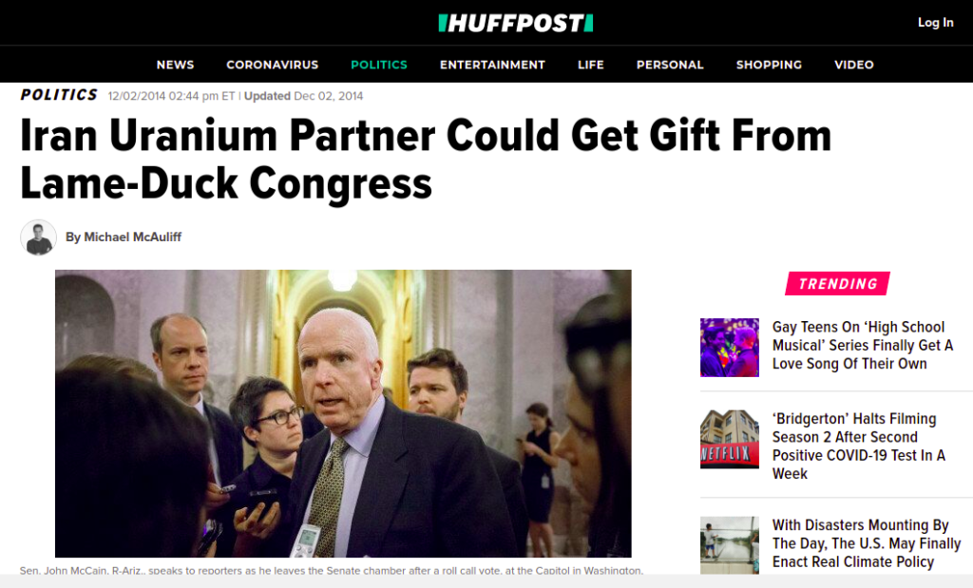Go to the News section
Image resolution: width=973 pixels, height=588 pixels.
click(175, 65)
